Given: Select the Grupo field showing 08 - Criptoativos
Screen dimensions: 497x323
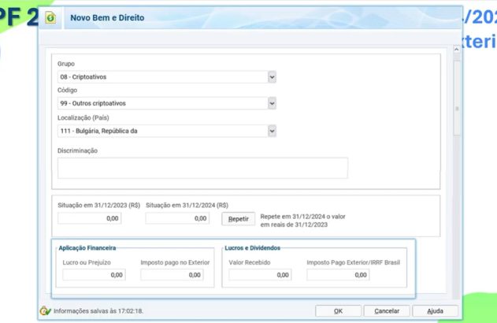Looking at the screenshot, I should (x=161, y=76).
